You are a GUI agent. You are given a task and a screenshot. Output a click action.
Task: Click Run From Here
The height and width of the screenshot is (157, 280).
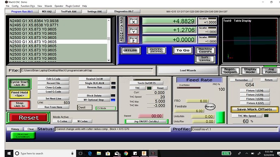click(x=53, y=107)
